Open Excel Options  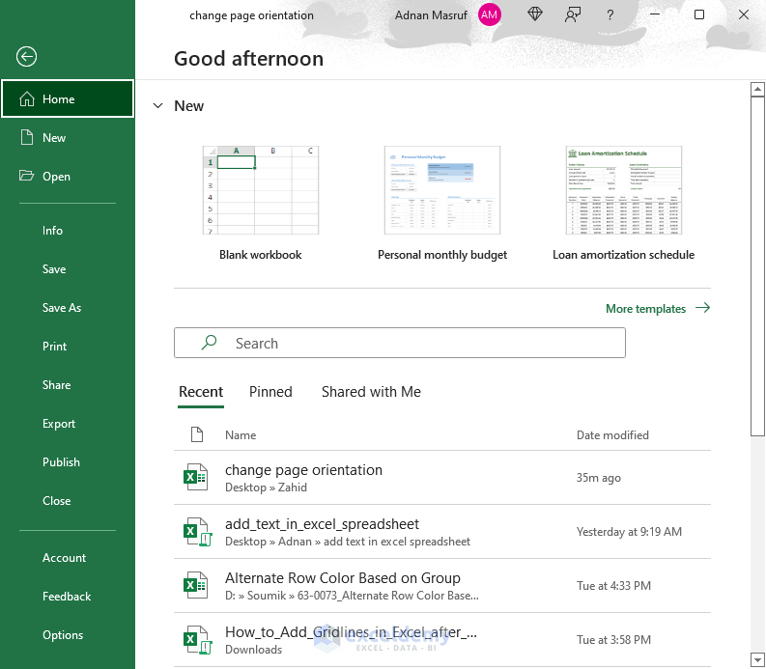click(x=68, y=635)
